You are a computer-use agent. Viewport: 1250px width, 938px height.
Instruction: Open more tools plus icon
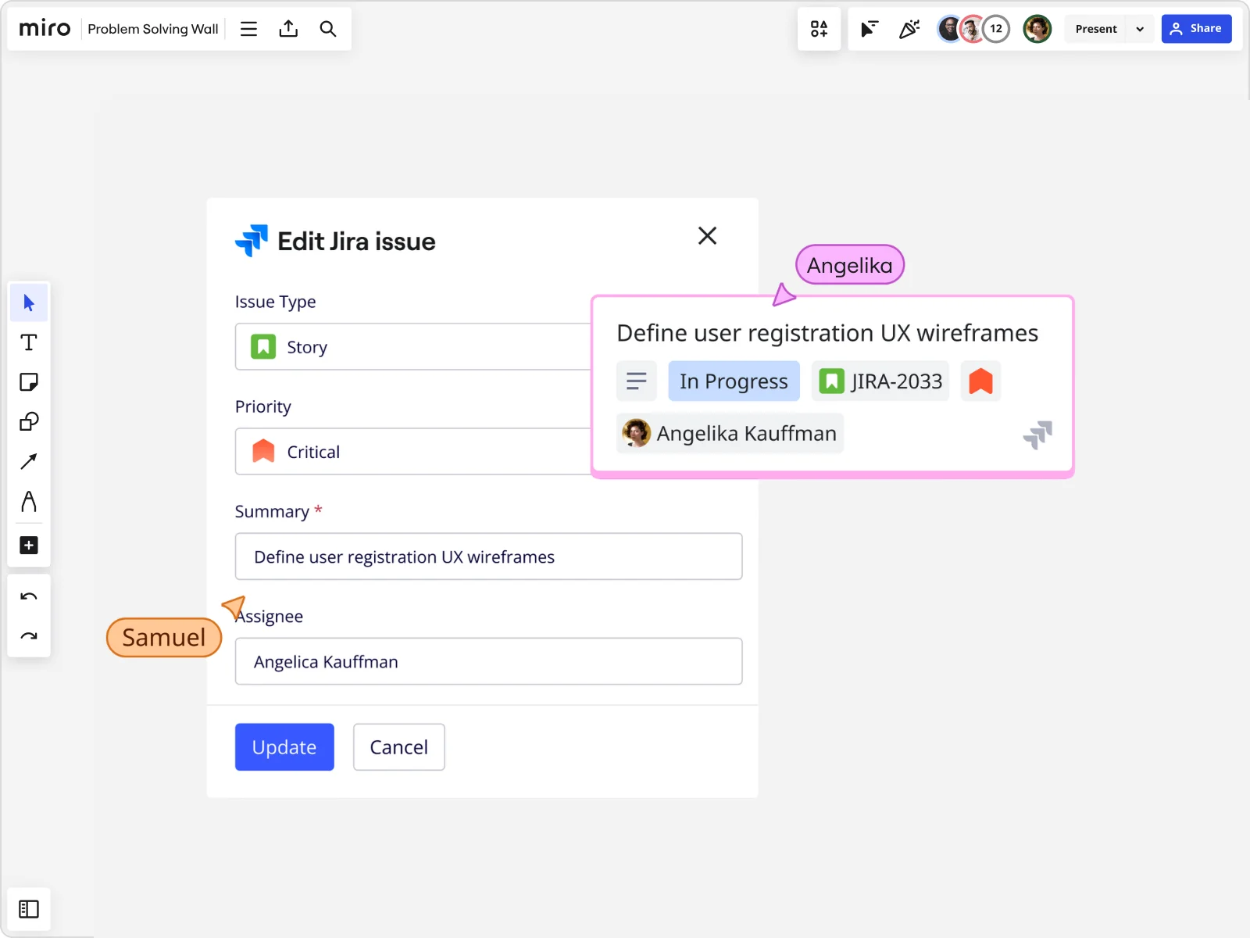pyautogui.click(x=29, y=546)
